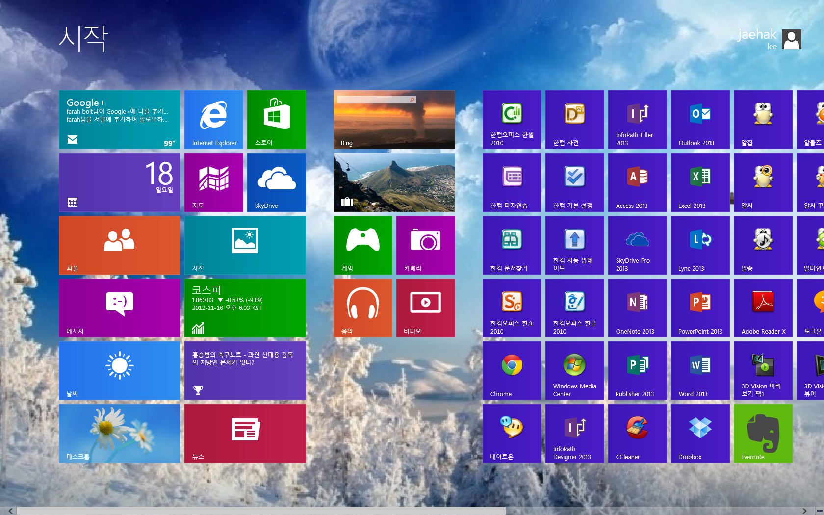Viewport: 824px width, 515px height.
Task: Launch Chrome browser tile
Action: point(512,371)
